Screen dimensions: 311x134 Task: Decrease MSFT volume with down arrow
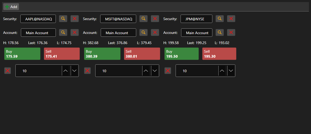coord(154,71)
